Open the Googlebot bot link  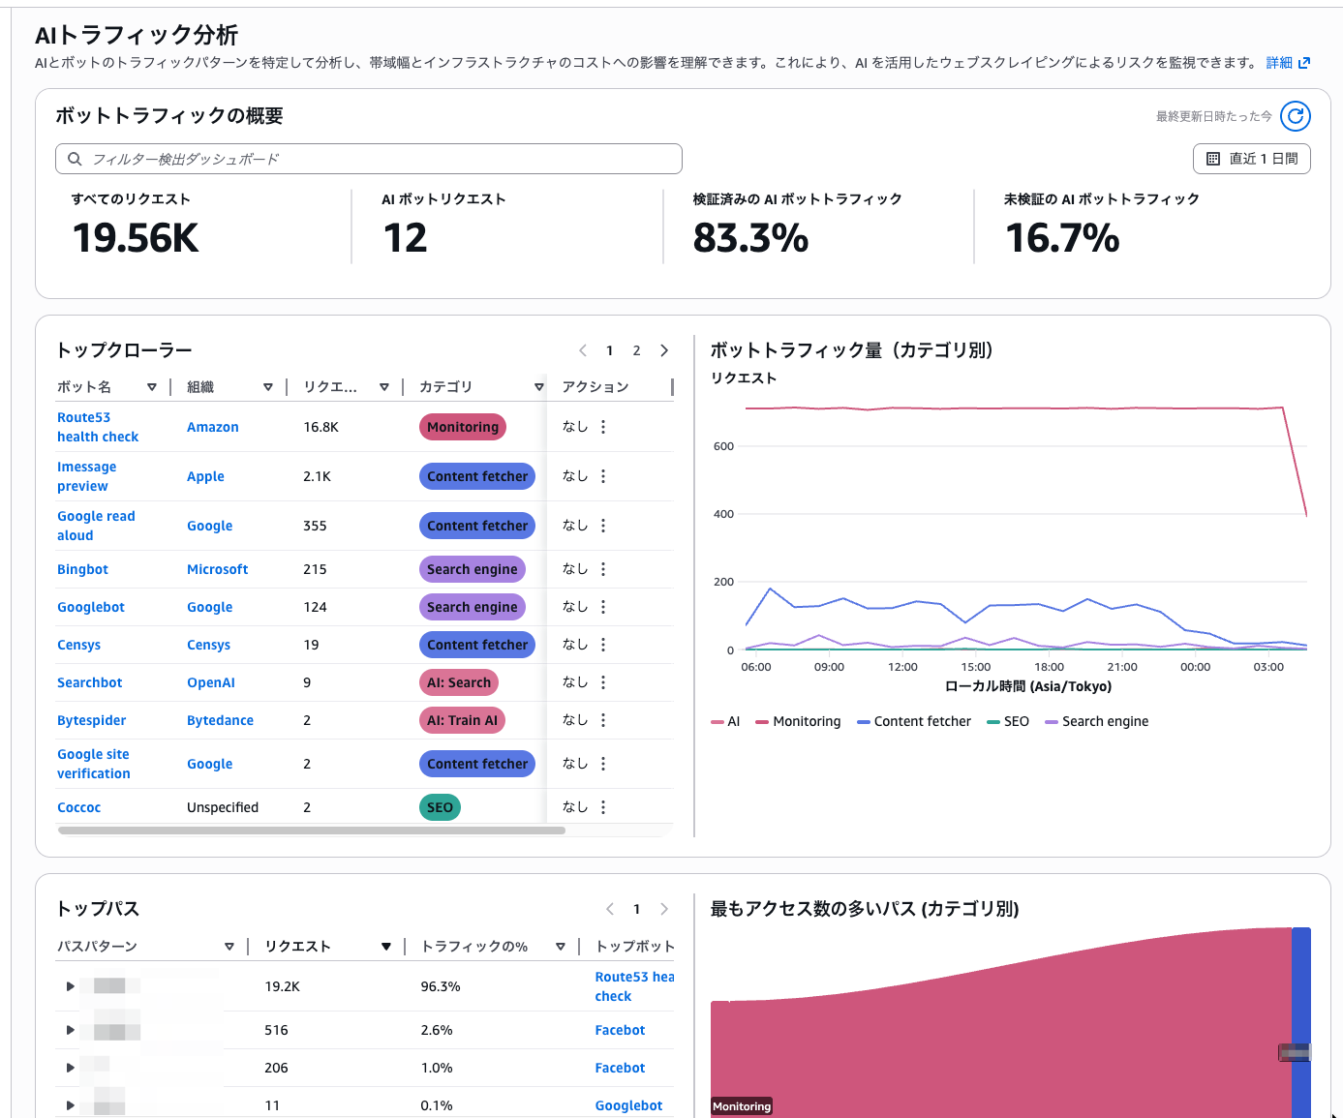[x=91, y=607]
